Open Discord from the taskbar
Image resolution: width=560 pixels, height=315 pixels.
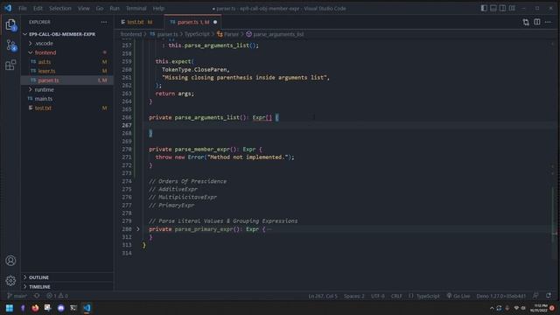[x=60, y=308]
